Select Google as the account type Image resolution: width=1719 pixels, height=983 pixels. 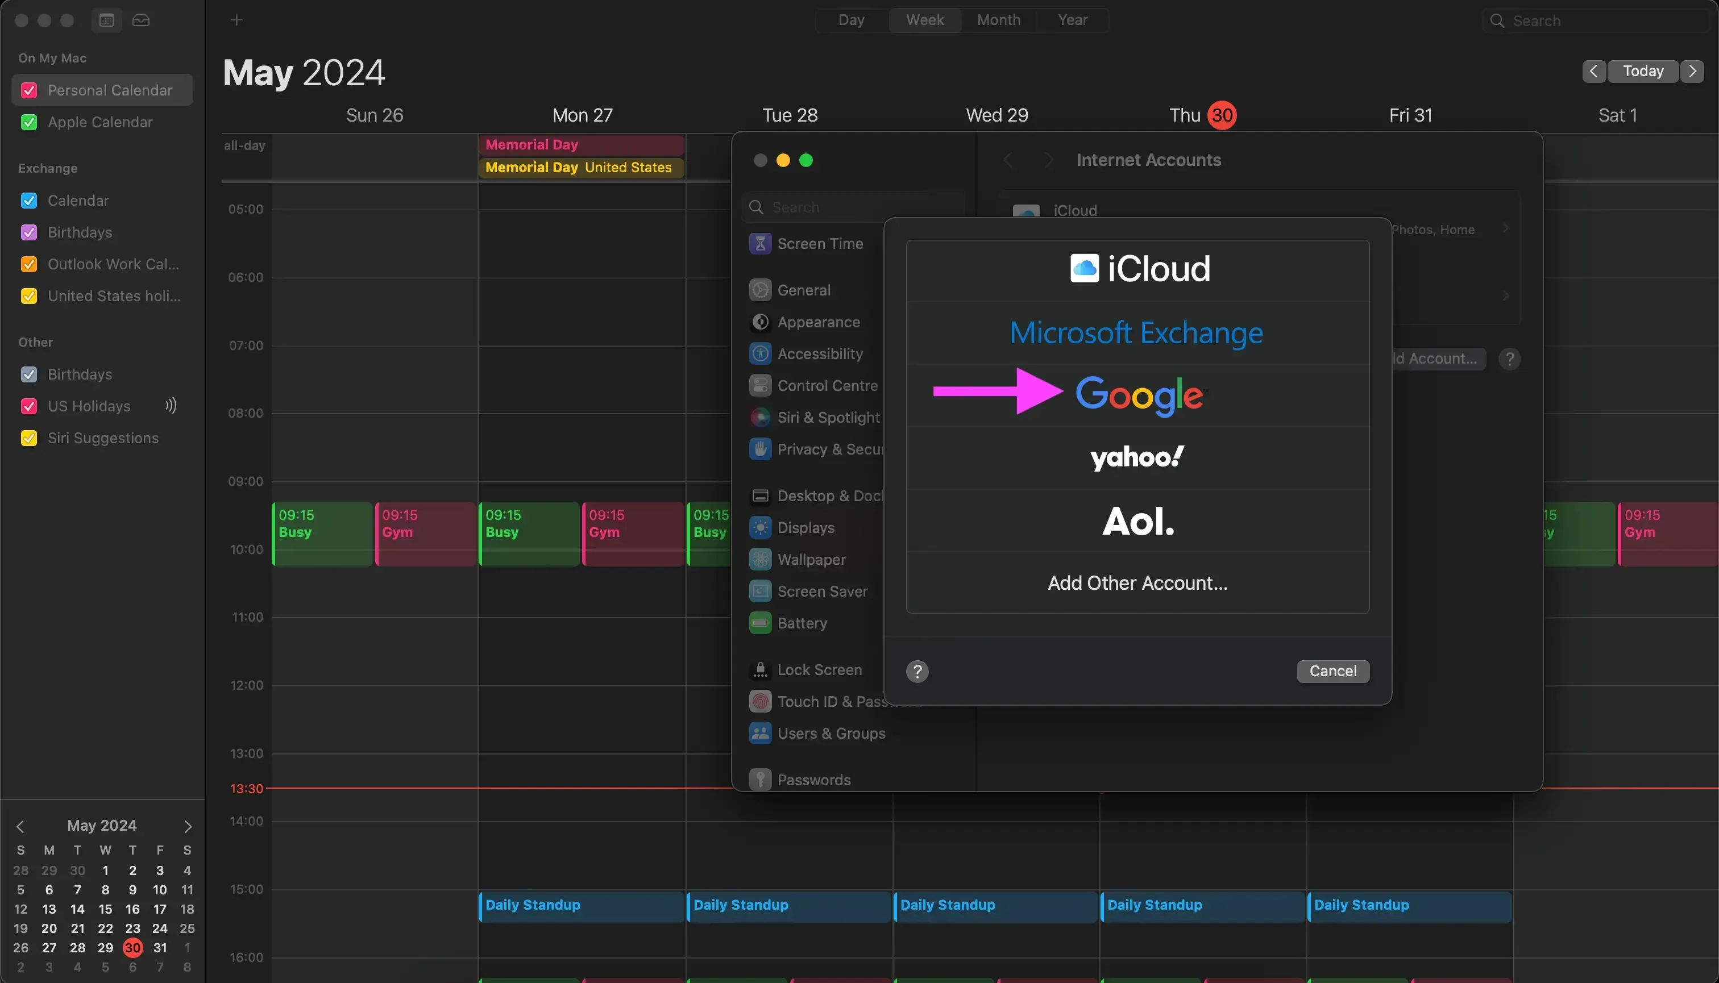point(1140,395)
